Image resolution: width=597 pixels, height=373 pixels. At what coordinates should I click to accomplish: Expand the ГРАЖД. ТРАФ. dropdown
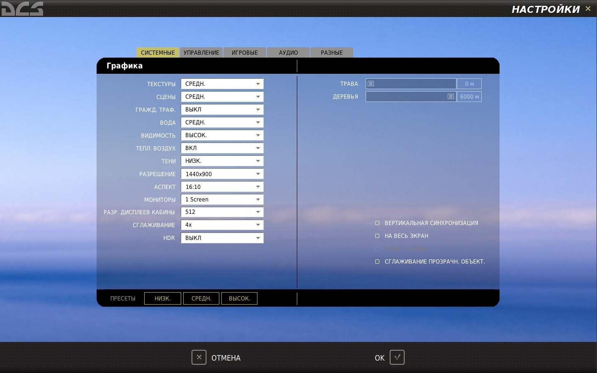(x=222, y=109)
